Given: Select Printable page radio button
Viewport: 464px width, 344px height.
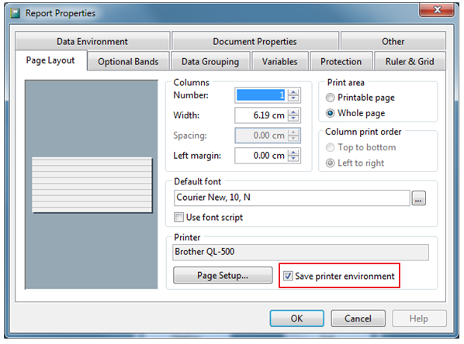Looking at the screenshot, I should (x=330, y=98).
